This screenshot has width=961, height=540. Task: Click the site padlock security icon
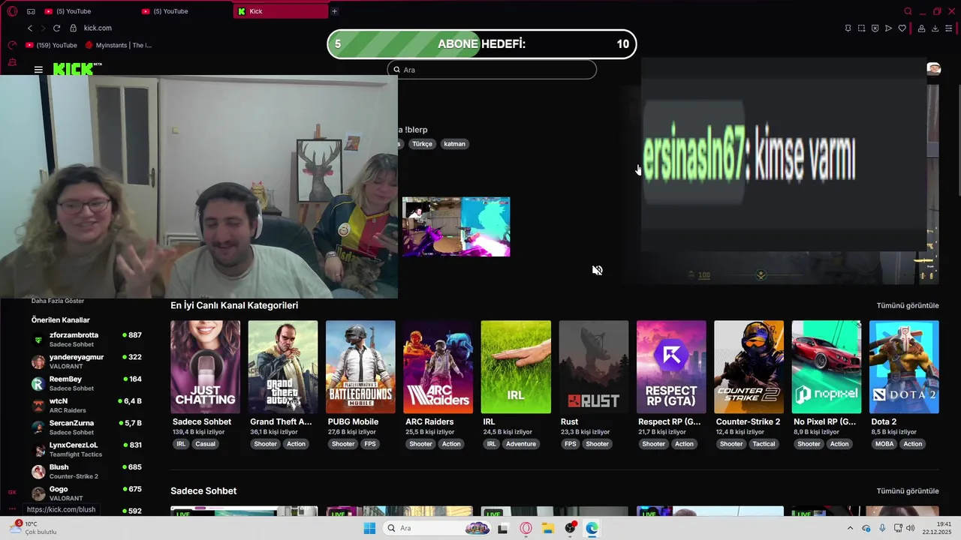pos(74,28)
